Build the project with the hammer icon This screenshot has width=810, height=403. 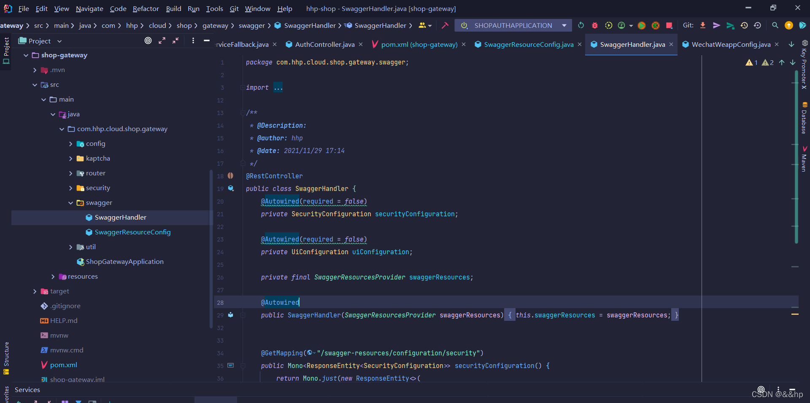[x=445, y=25]
